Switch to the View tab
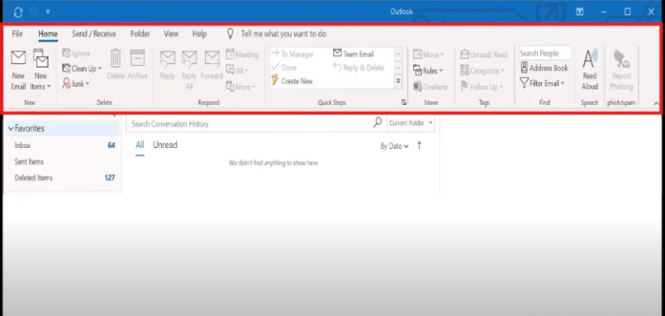 point(171,34)
